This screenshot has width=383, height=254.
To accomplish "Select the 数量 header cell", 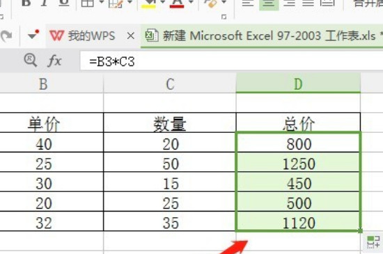I will click(170, 123).
